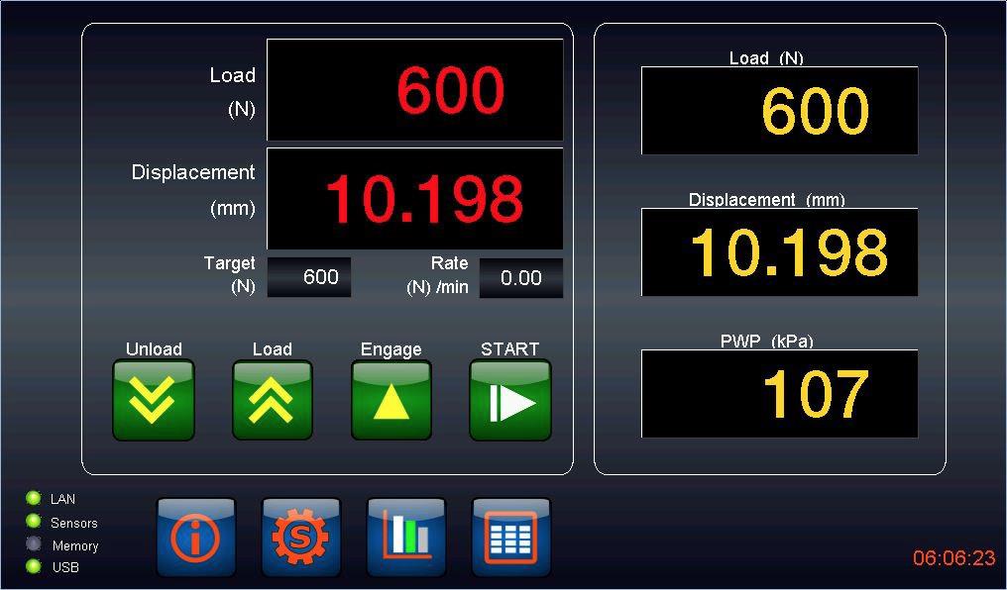Select the red Load 600 readout
Image resolution: width=1007 pixels, height=590 pixels.
pos(415,90)
